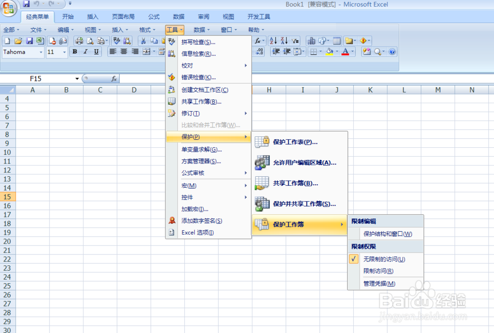Click the Office round button

click(8, 8)
